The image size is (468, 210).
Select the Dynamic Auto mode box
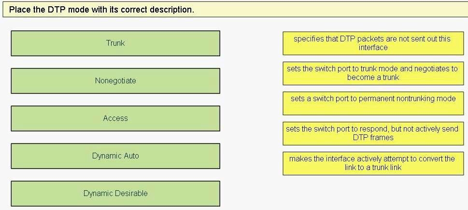(115, 156)
